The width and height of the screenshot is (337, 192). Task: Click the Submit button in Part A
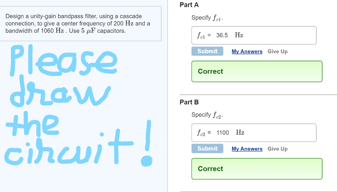tap(207, 51)
